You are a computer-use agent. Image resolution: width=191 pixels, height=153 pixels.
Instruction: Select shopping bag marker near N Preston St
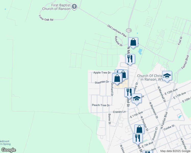(139, 129)
